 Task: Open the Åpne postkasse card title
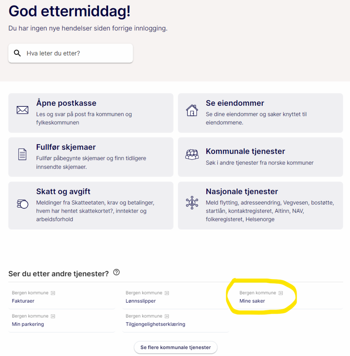(66, 103)
